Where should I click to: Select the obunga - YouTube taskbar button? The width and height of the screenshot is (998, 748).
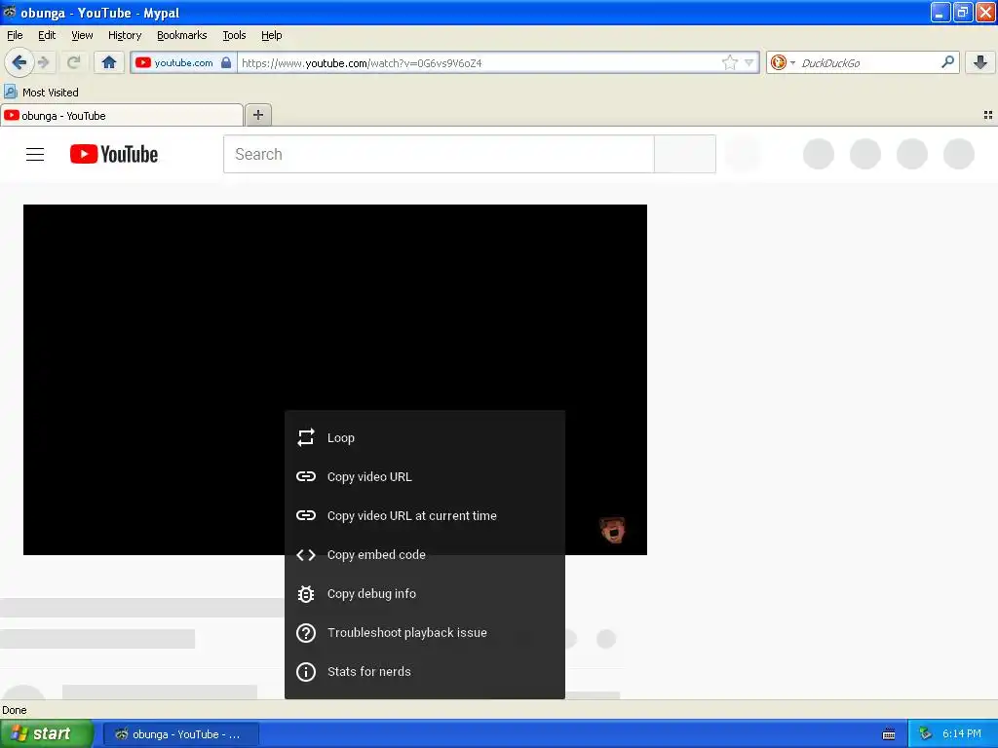coord(180,734)
